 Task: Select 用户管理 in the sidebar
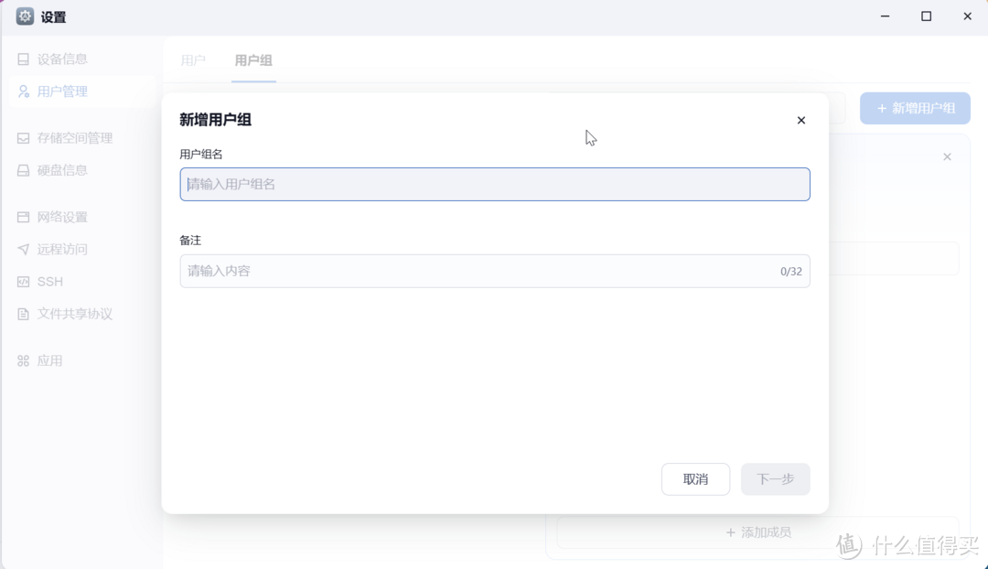pos(82,91)
